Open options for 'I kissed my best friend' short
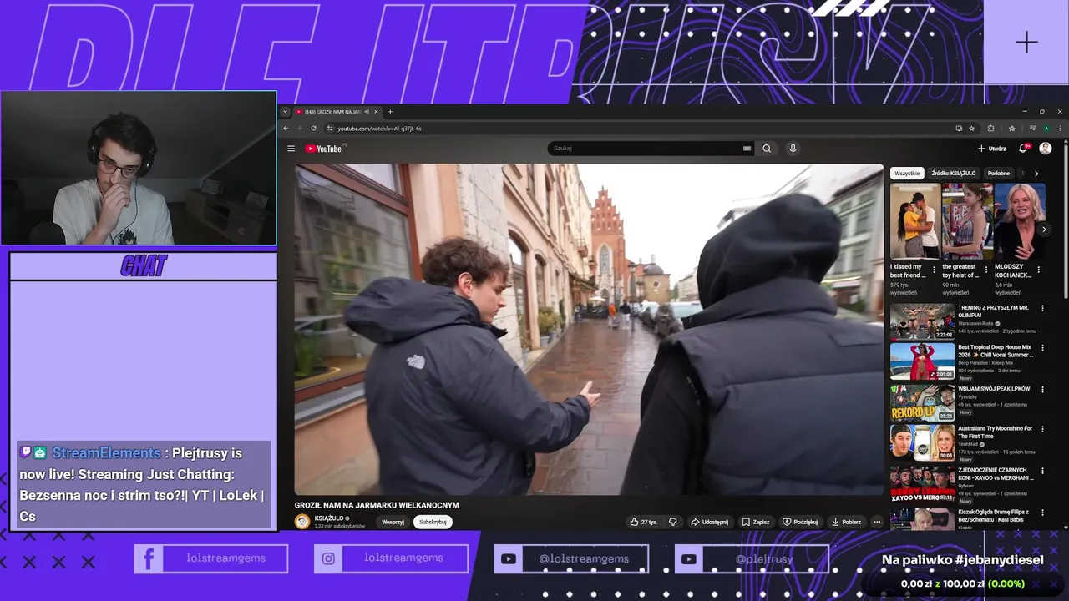The width and height of the screenshot is (1069, 601). [933, 270]
